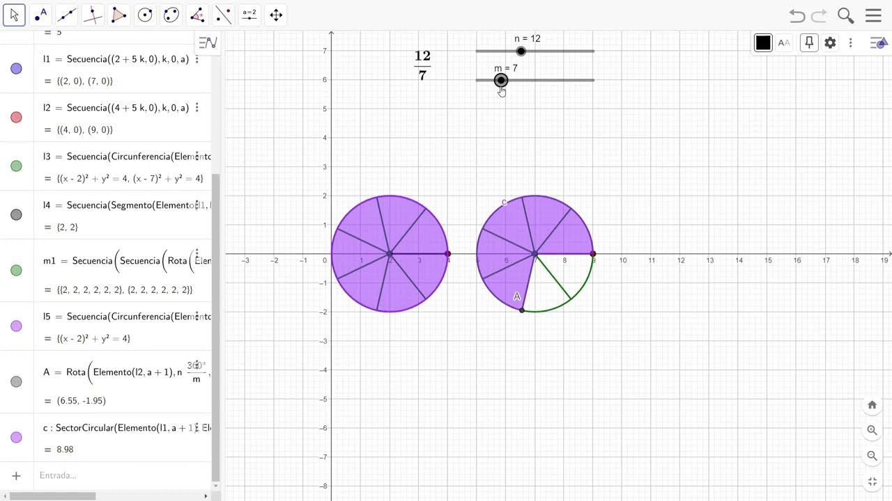
Task: Open the black color picker swatch
Action: 763,43
